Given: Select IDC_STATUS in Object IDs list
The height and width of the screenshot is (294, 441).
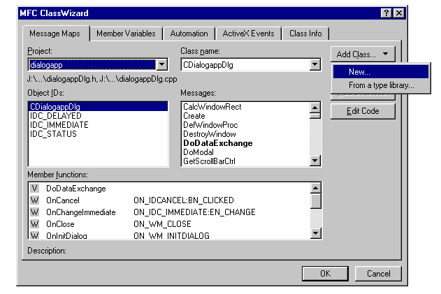Looking at the screenshot, I should (x=98, y=134).
